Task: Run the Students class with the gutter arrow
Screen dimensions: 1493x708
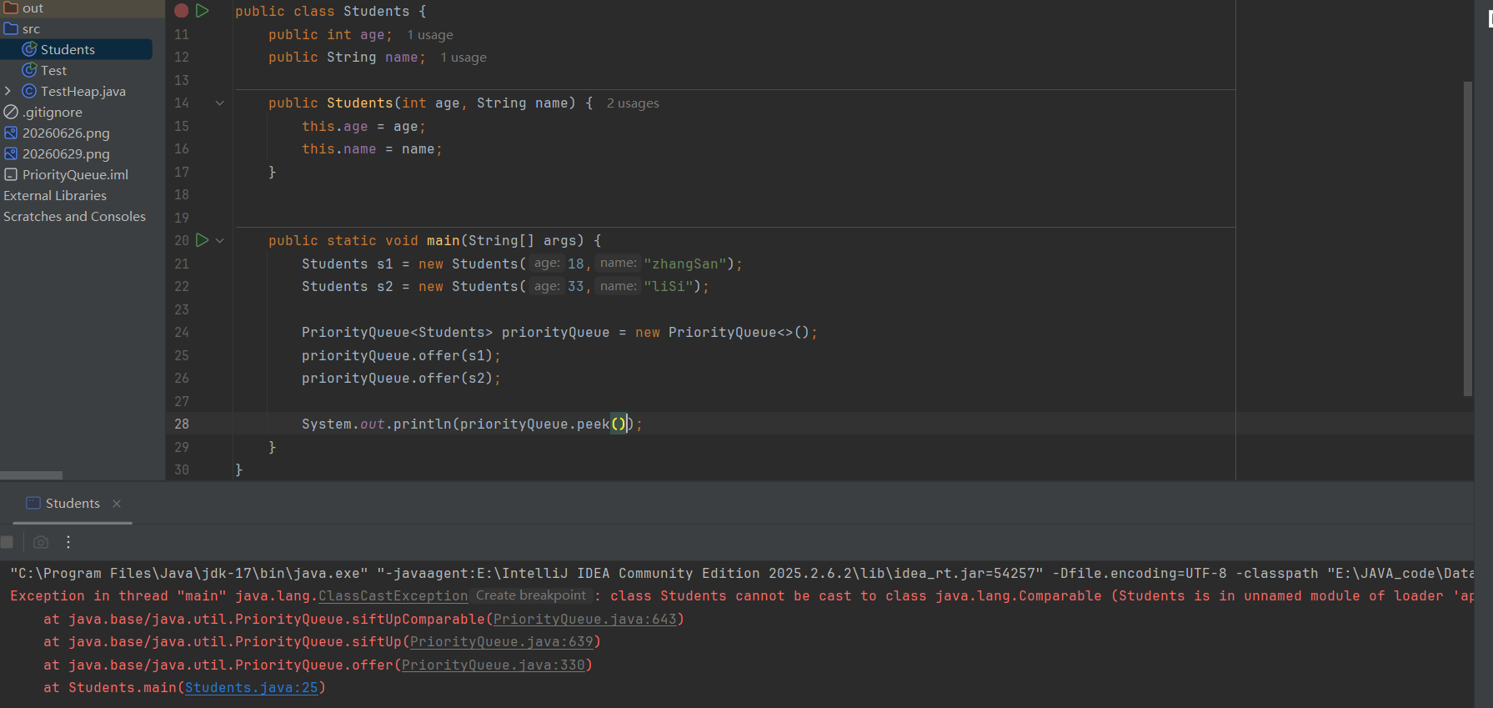Action: coord(203,11)
